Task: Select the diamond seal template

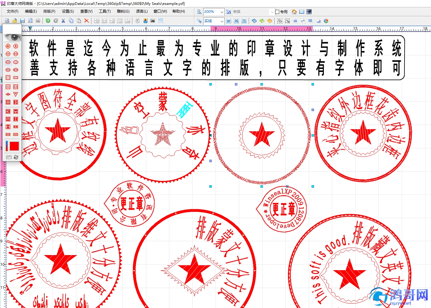Action: [8, 94]
